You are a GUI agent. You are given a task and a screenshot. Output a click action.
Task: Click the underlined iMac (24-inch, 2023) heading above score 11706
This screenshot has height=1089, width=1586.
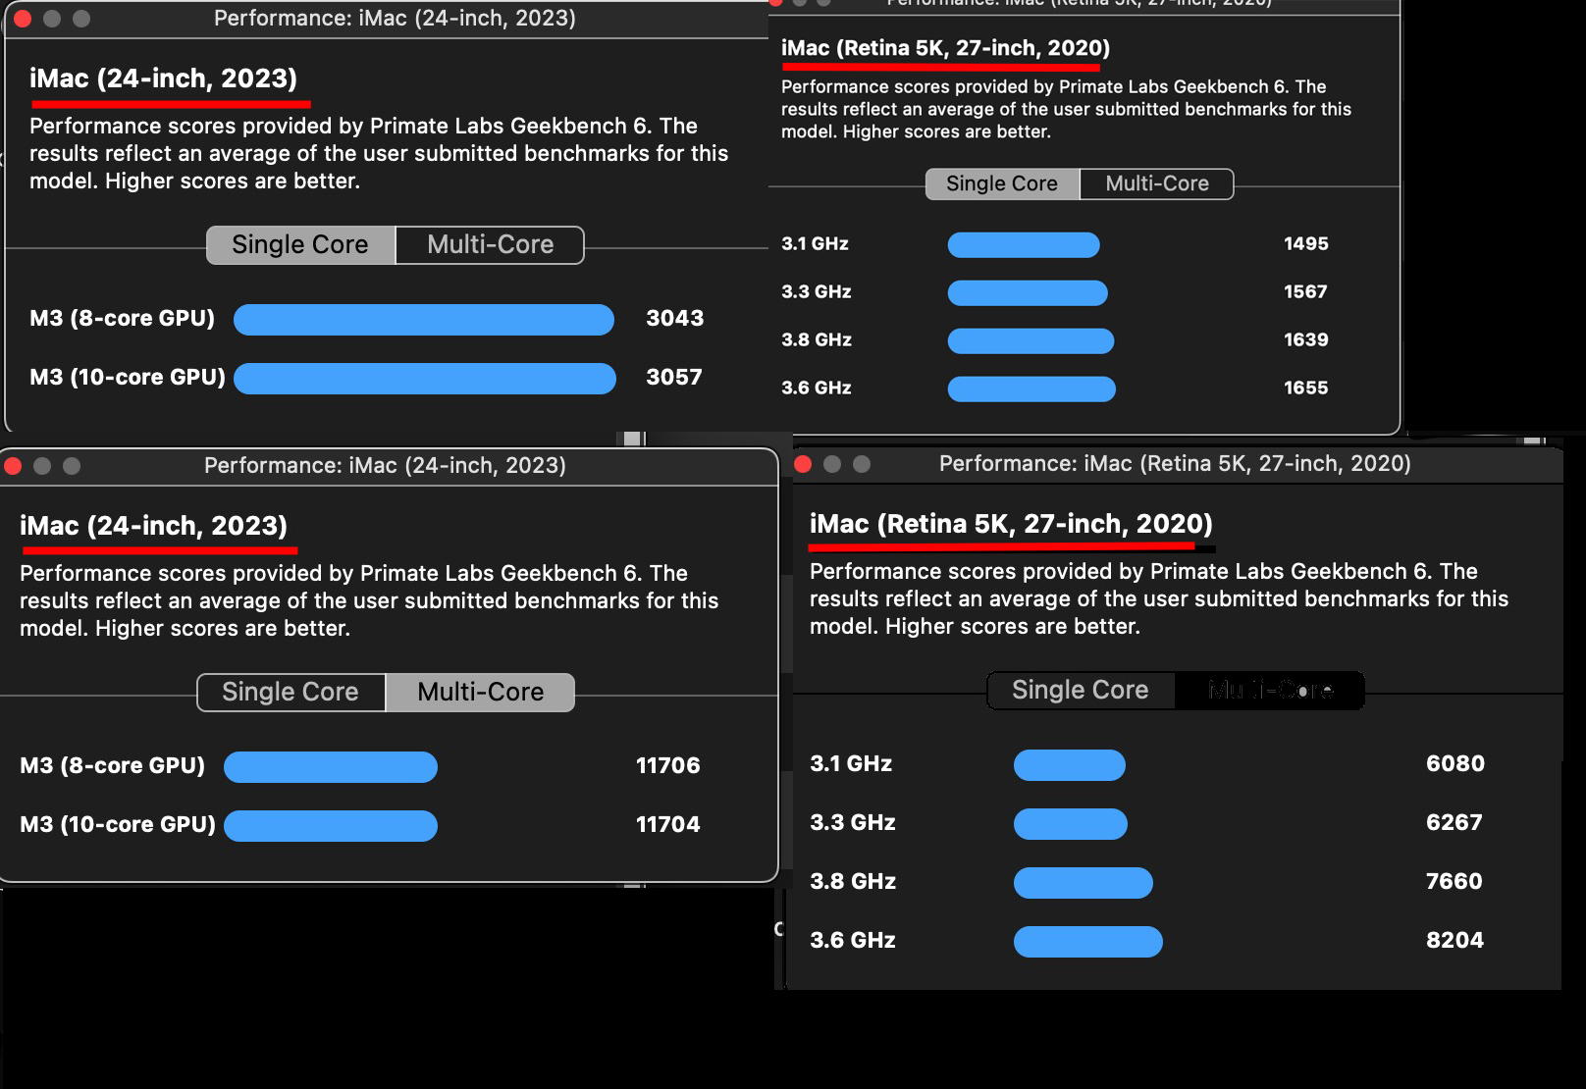(153, 526)
